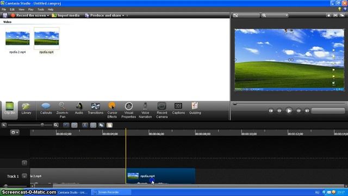Open the timeline settings gear dropdown

click(15, 132)
